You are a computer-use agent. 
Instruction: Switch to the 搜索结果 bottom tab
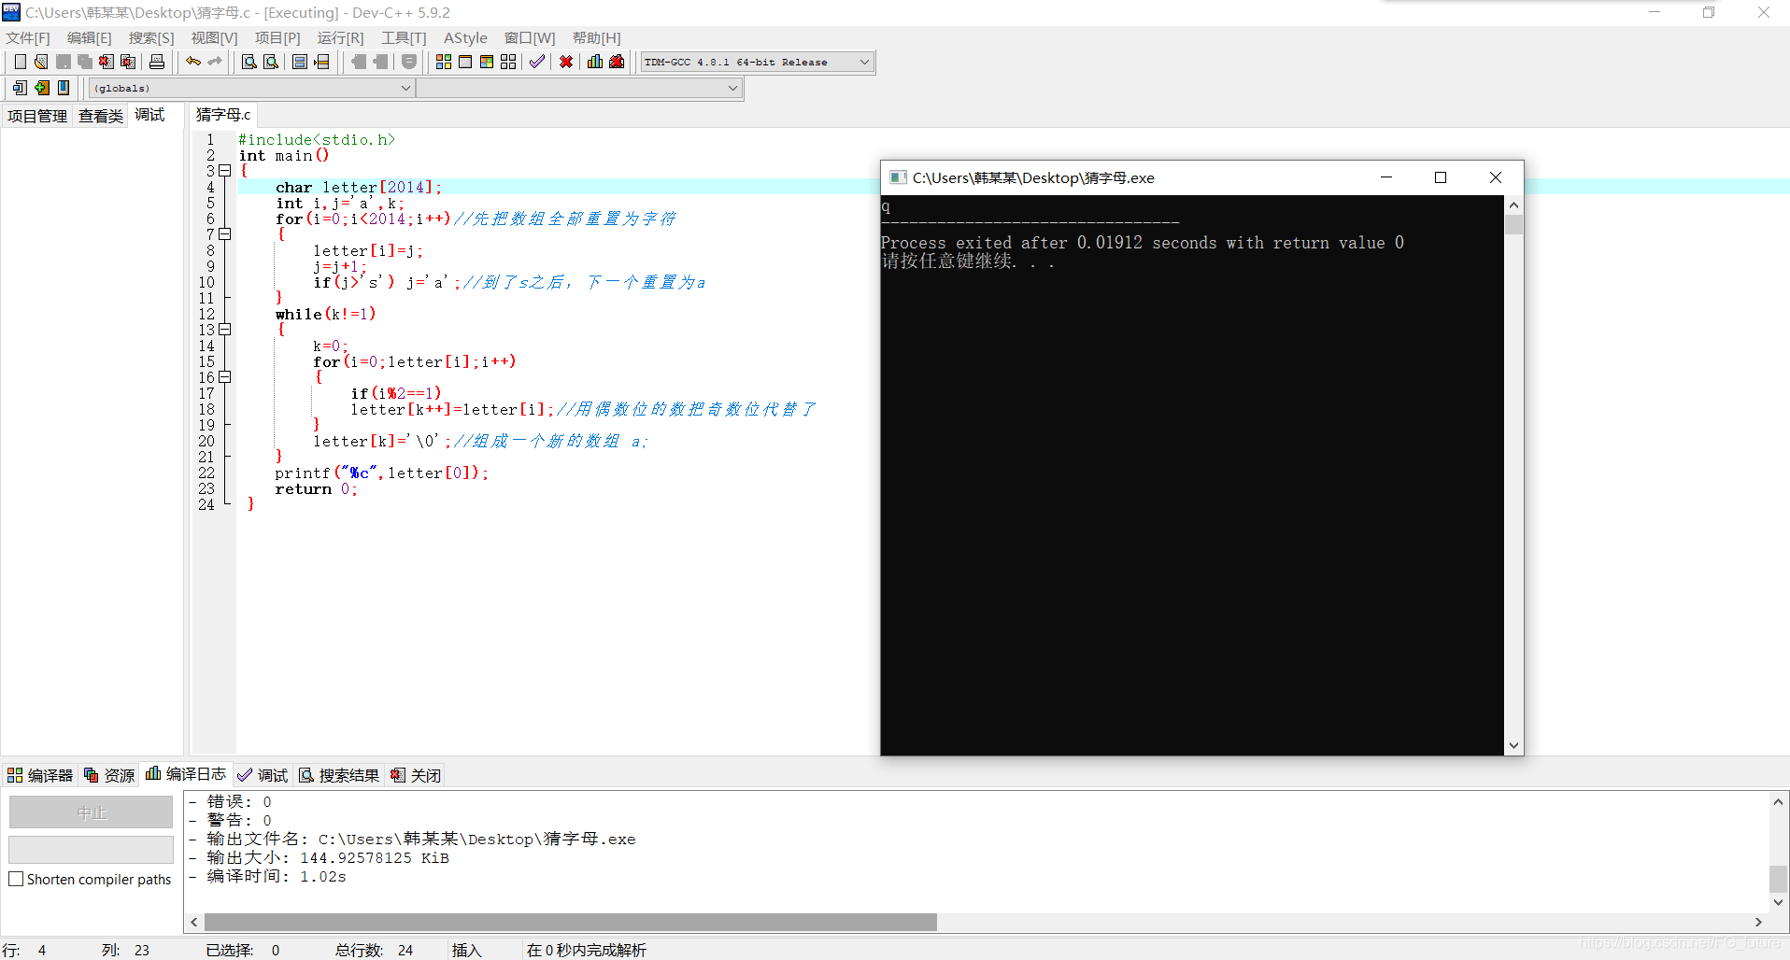[339, 775]
